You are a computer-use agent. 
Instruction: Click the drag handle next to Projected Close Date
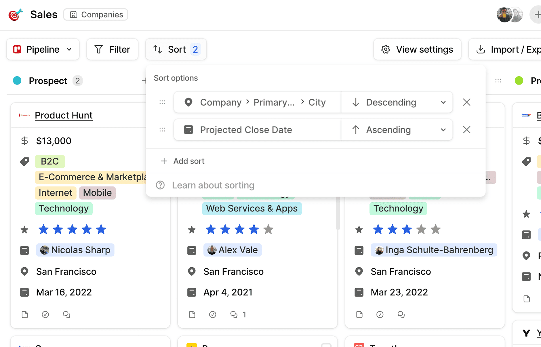click(x=162, y=130)
